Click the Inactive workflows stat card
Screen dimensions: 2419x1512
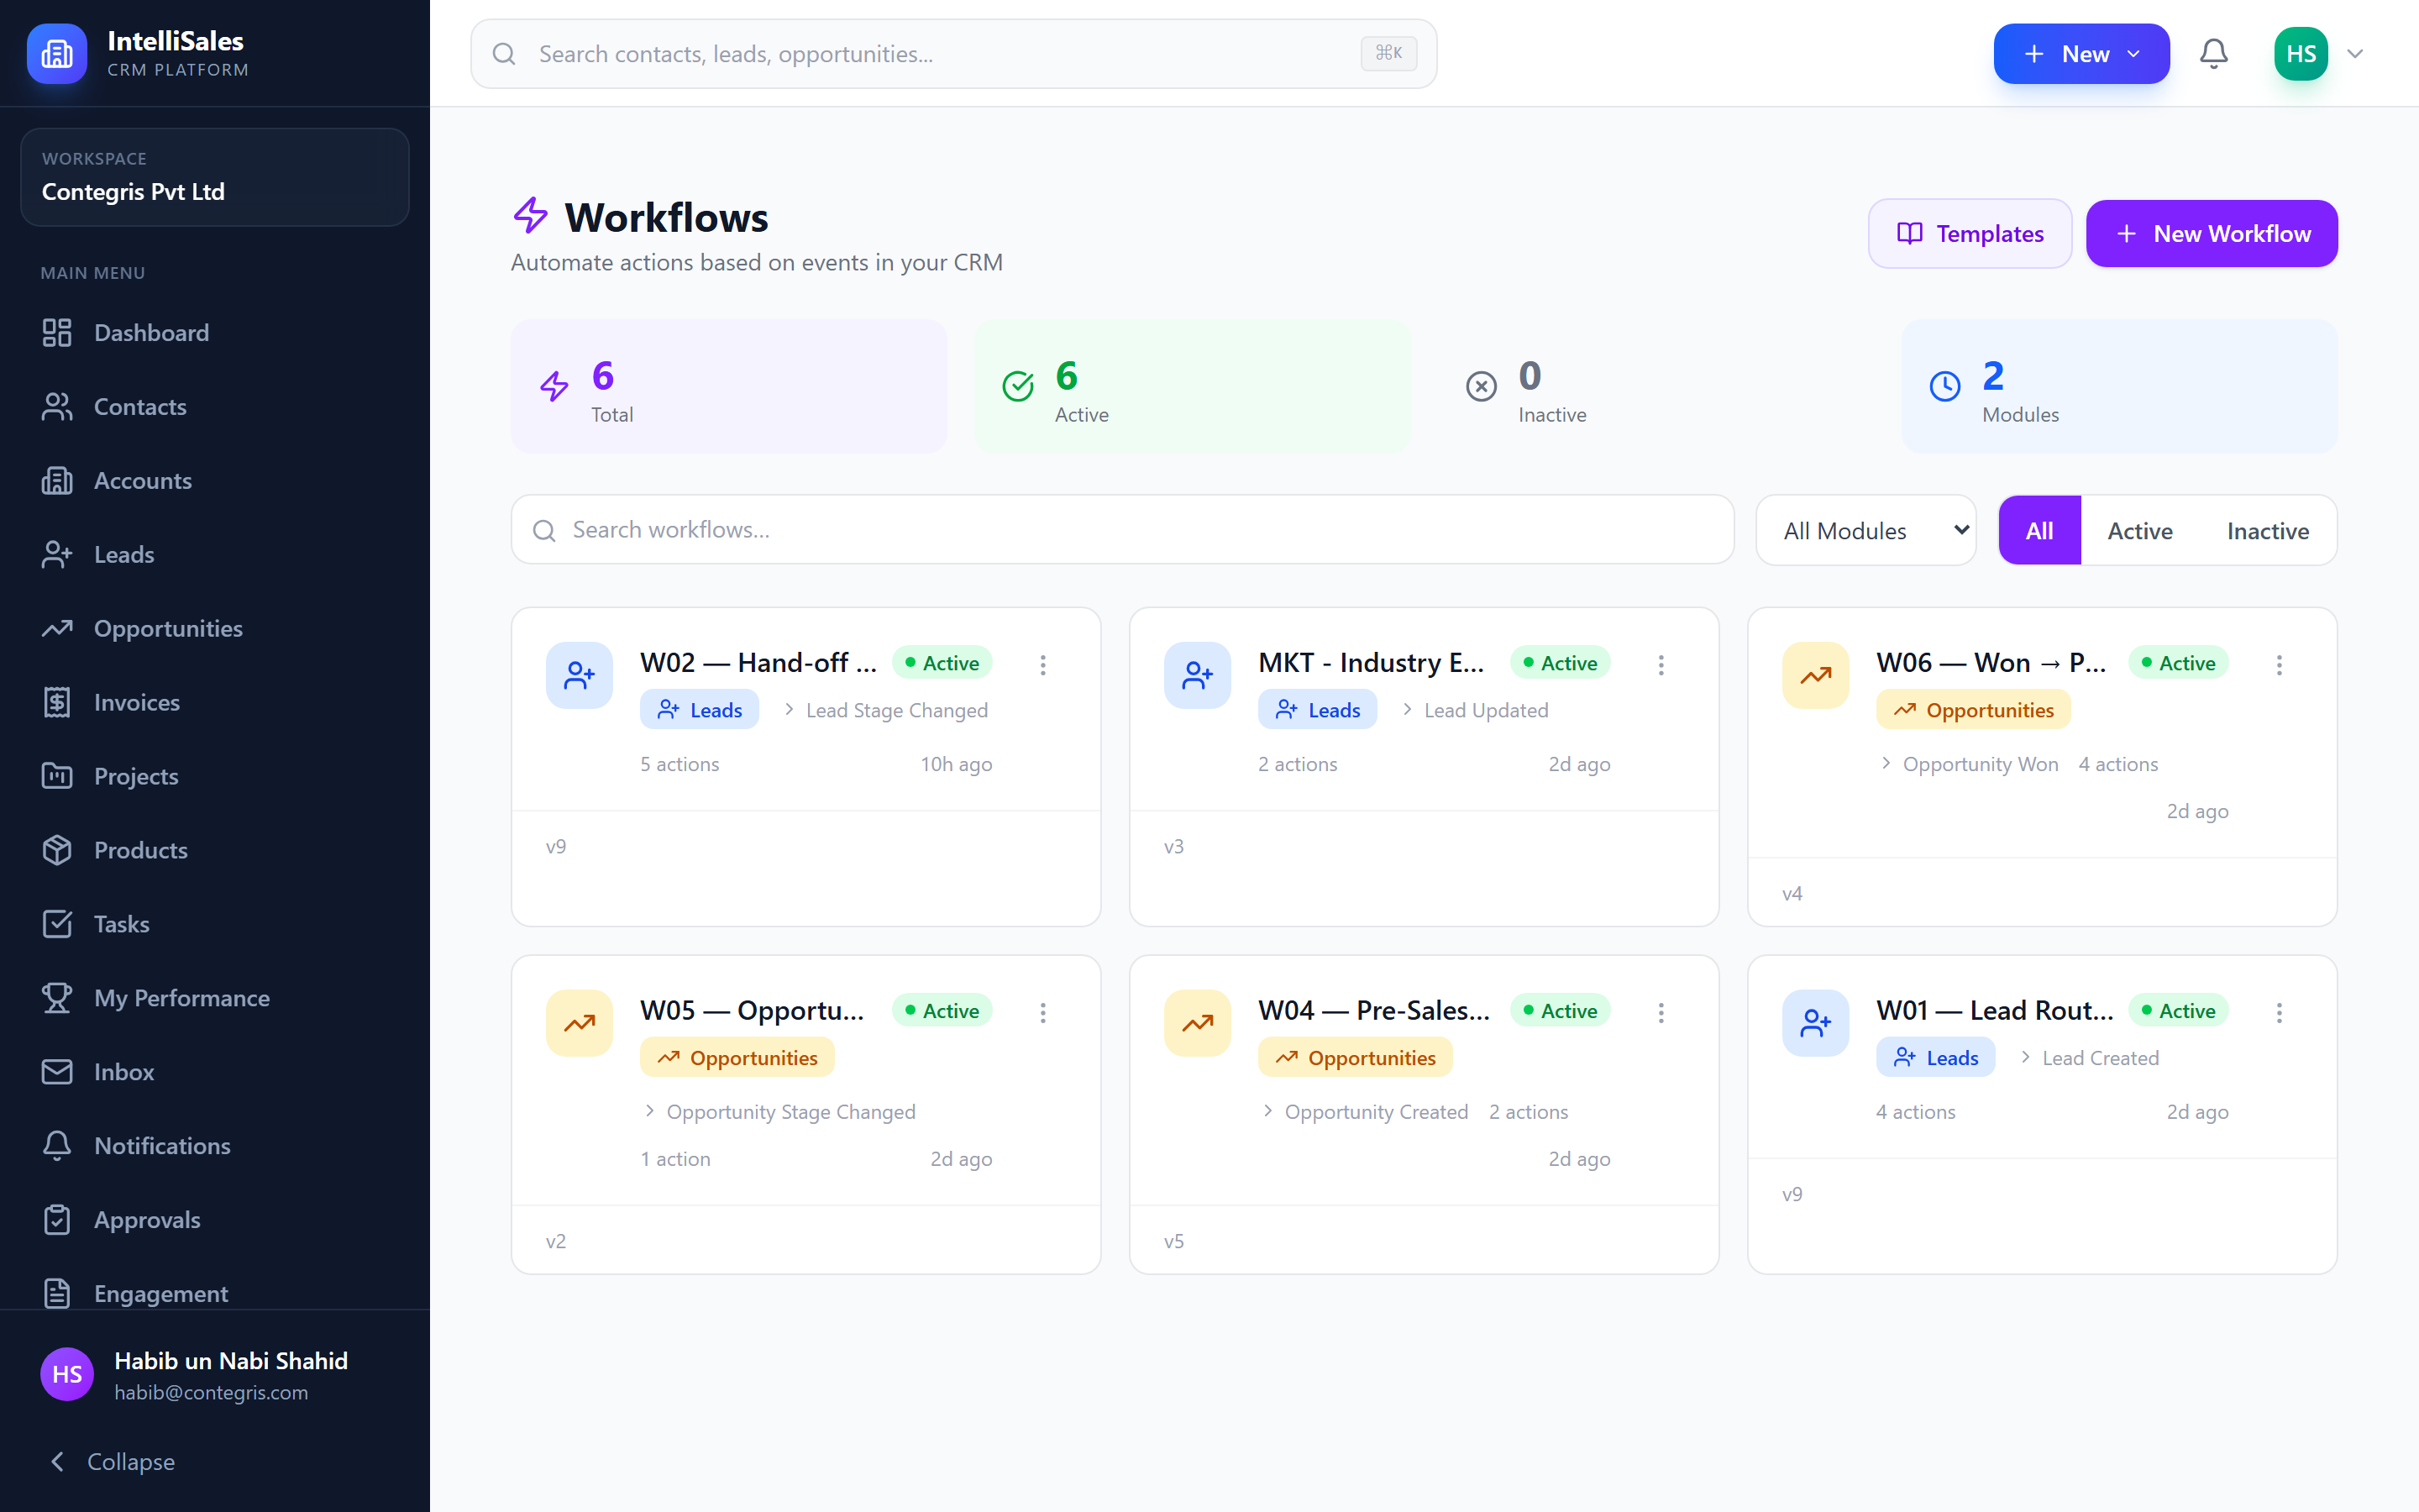[1656, 386]
